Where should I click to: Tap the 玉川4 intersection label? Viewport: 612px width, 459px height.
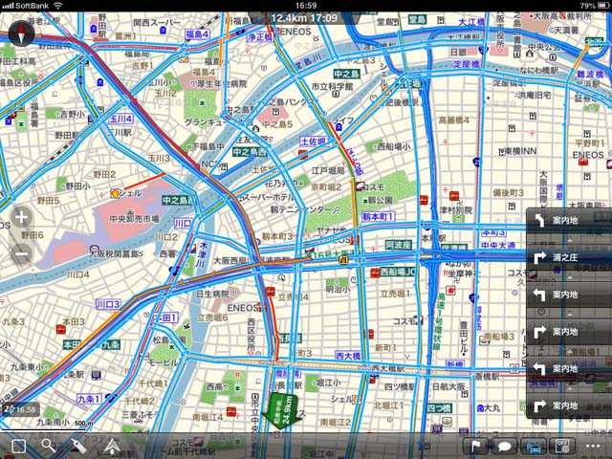point(120,119)
